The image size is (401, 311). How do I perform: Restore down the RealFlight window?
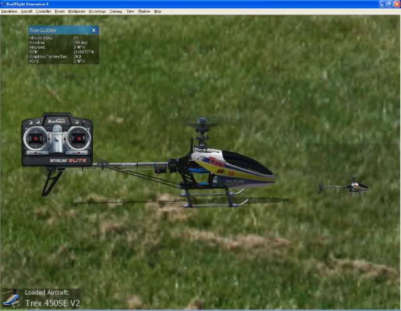(x=390, y=4)
